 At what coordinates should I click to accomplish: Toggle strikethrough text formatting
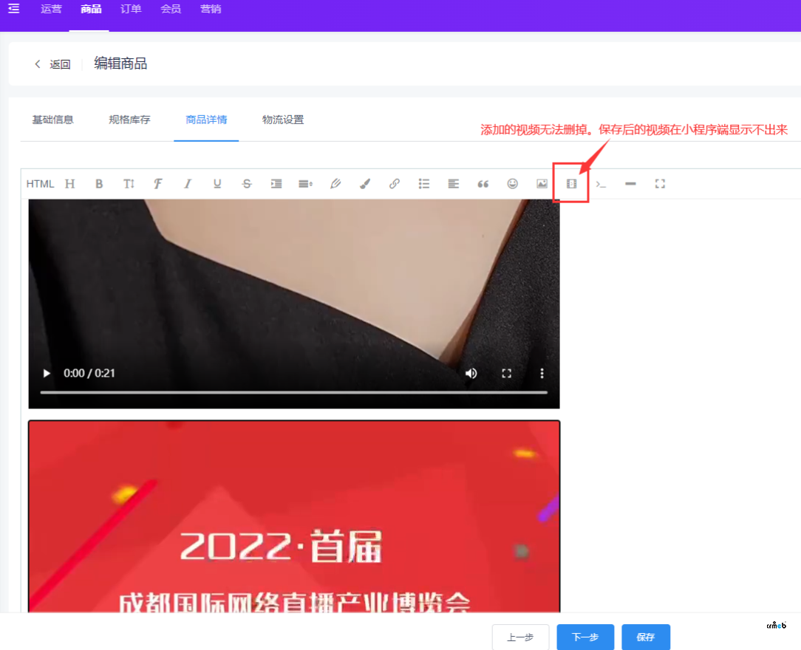(x=247, y=184)
